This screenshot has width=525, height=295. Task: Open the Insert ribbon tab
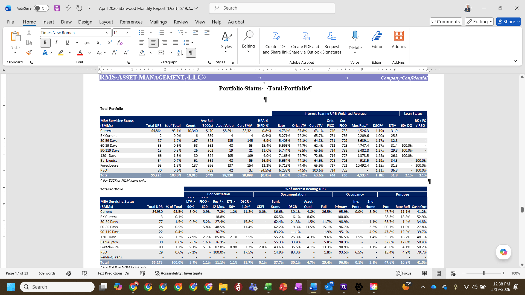click(48, 22)
